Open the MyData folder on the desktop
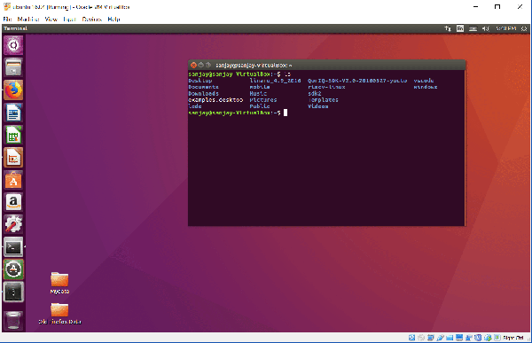532x343 pixels. click(x=59, y=283)
